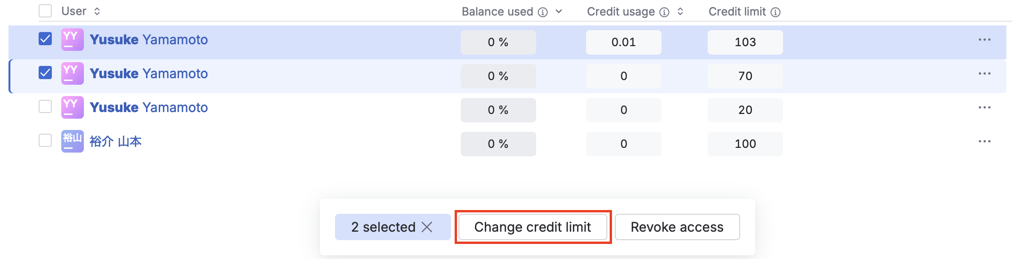Select the checkbox for 裕介 山本

click(x=45, y=140)
